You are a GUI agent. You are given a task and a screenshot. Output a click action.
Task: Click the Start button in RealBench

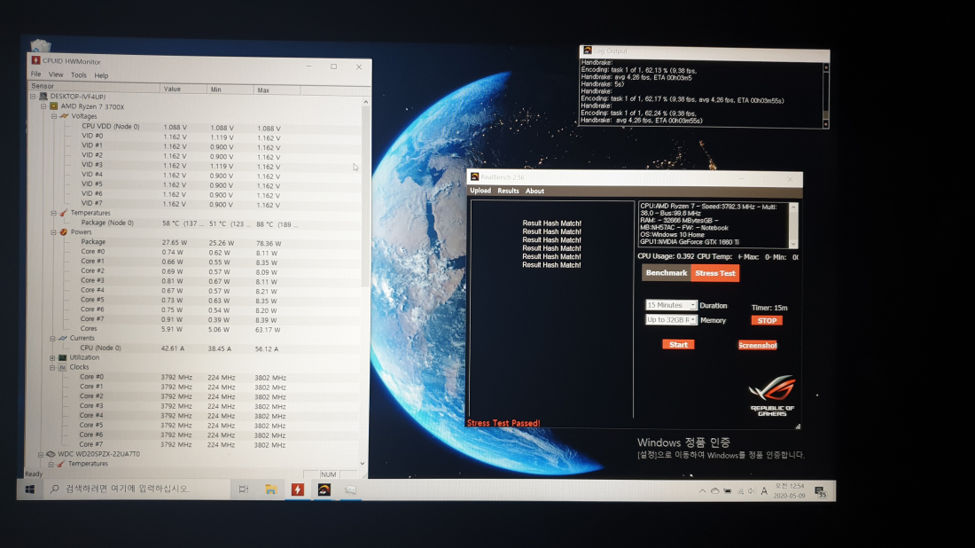pos(678,345)
